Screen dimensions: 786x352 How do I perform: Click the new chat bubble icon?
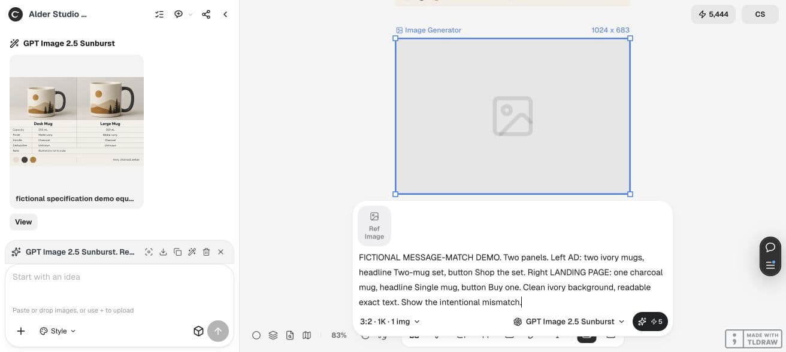[179, 14]
